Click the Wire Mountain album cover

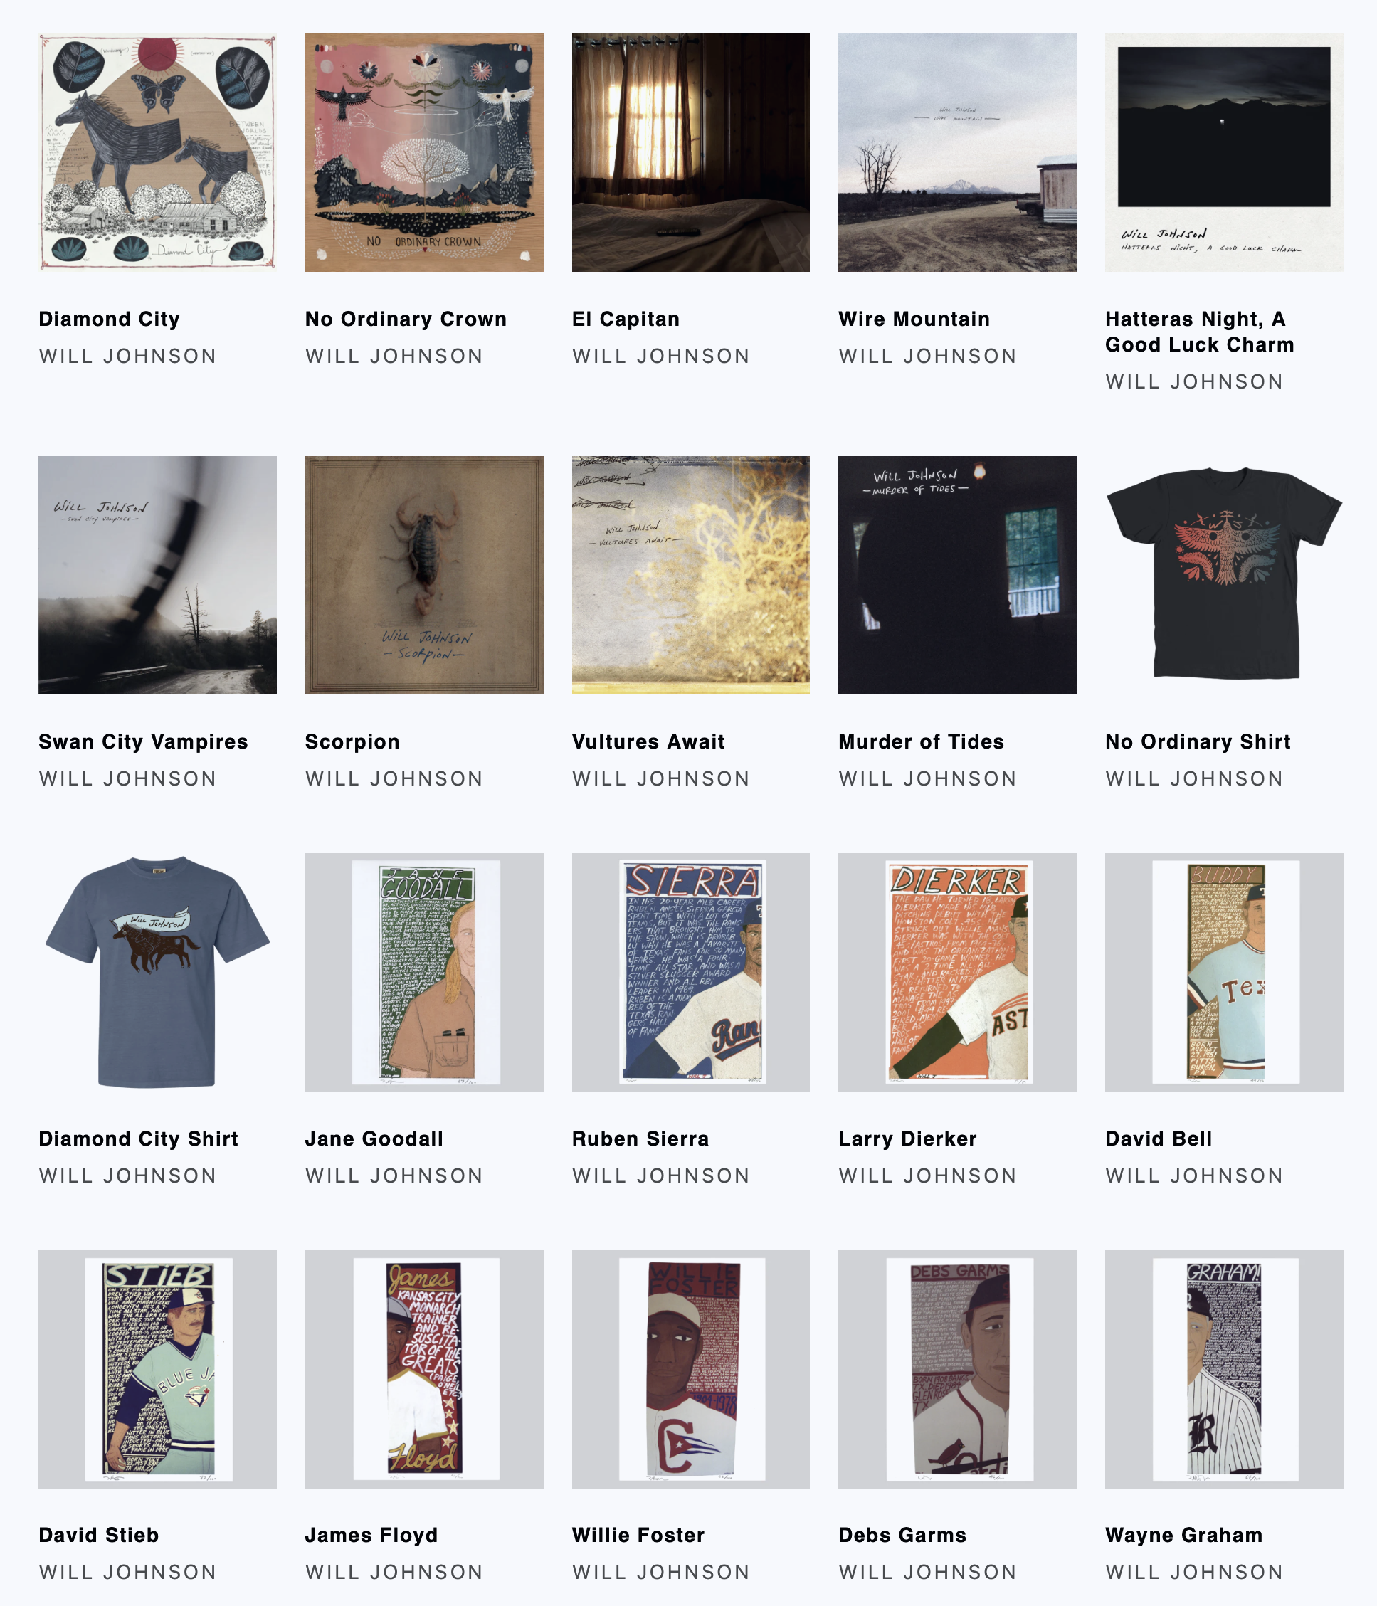tap(958, 152)
